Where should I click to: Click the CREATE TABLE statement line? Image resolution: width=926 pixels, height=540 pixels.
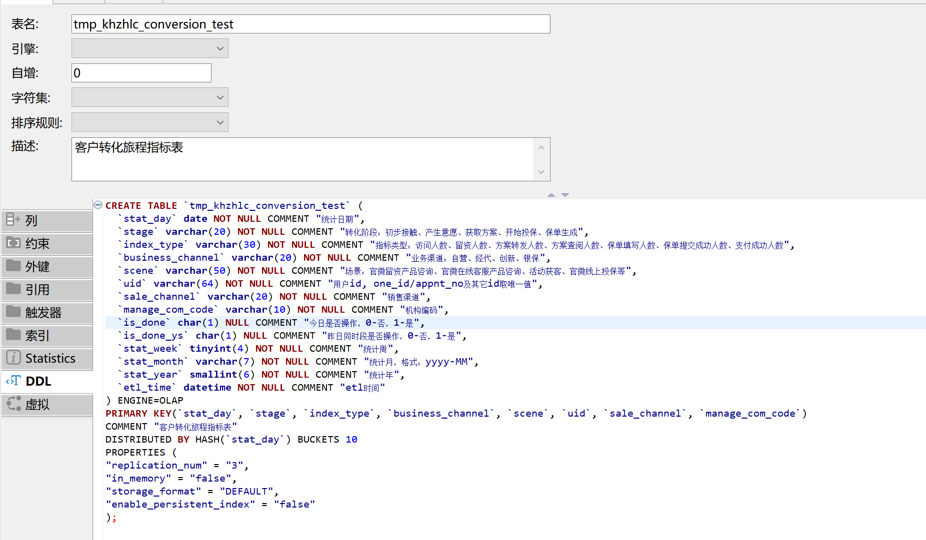(x=234, y=206)
